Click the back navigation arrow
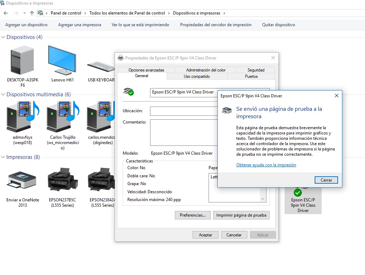365x275 pixels. tap(6, 13)
